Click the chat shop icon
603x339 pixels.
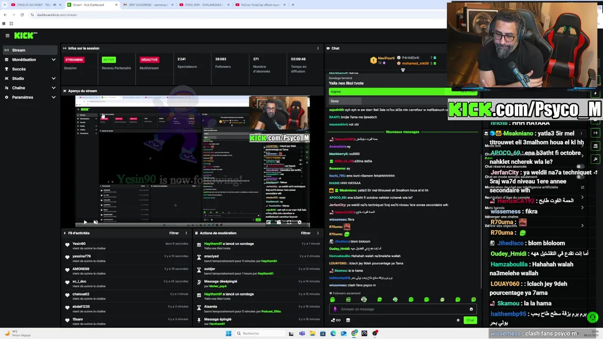[348, 320]
